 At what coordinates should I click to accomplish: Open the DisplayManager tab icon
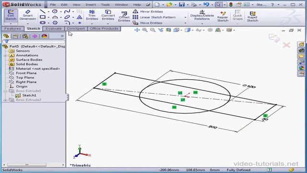[x=45, y=36]
